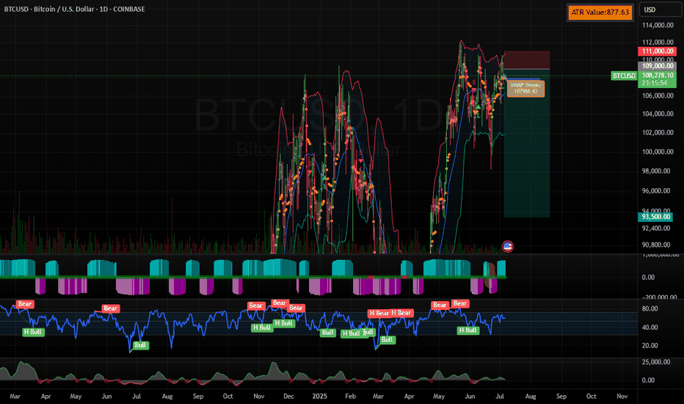Click the US flag economic event icon
Image resolution: width=684 pixels, height=404 pixels.
point(507,247)
